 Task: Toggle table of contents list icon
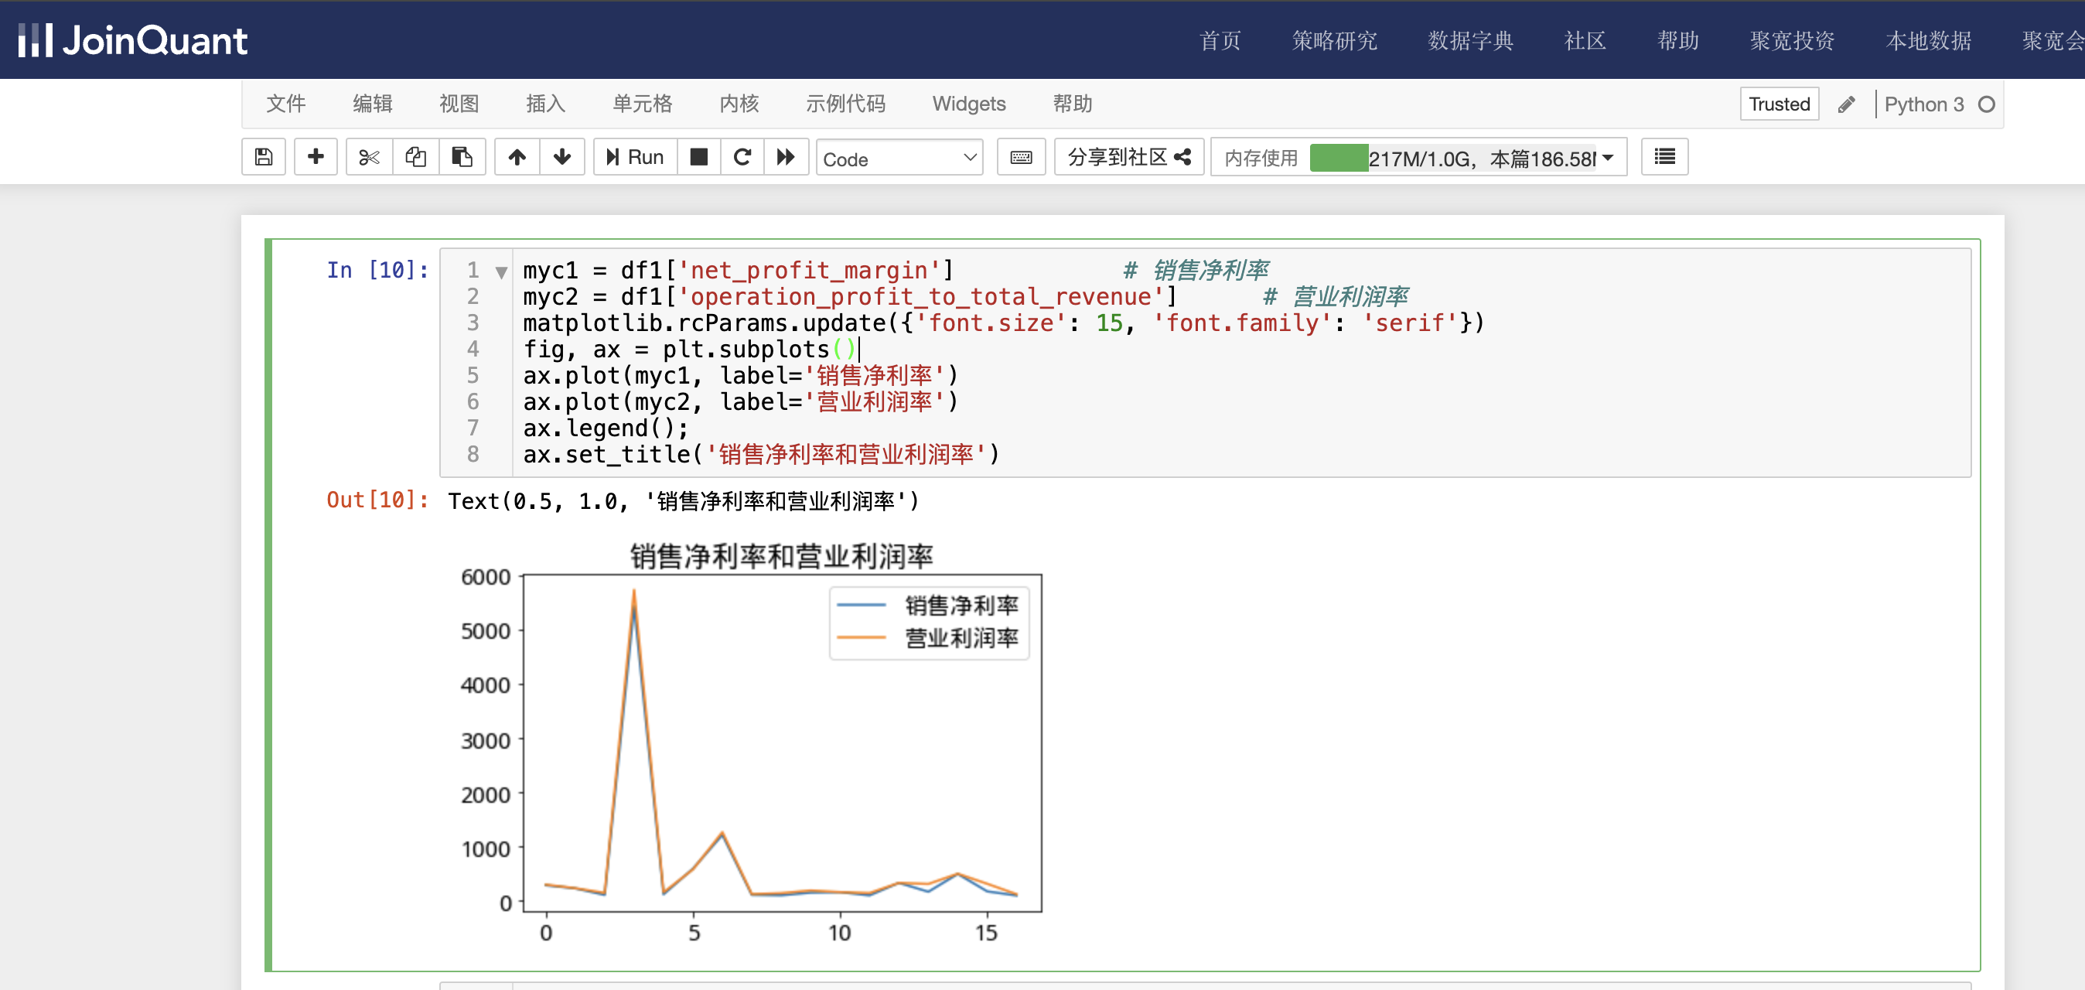coord(1664,157)
